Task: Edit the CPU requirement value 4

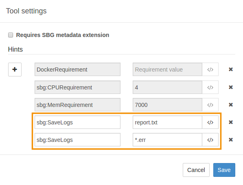Action: click(167, 87)
